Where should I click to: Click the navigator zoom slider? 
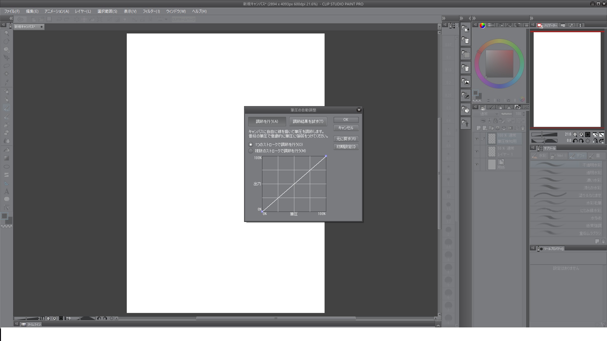tap(544, 135)
